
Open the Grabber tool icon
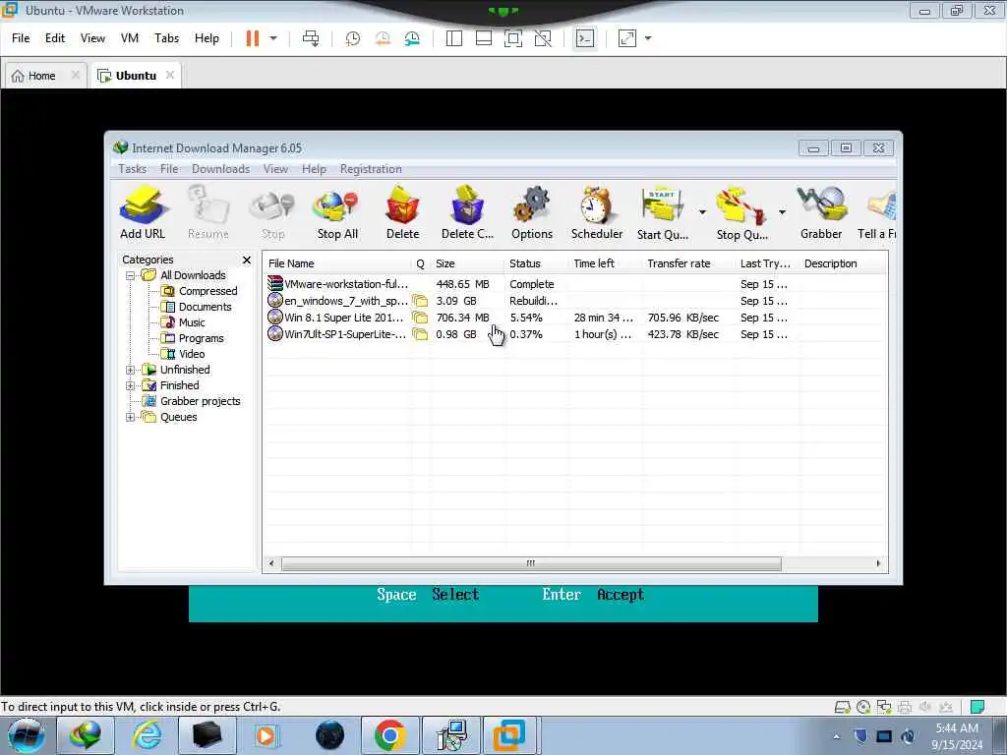821,212
